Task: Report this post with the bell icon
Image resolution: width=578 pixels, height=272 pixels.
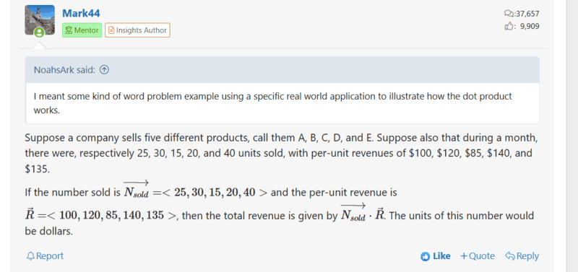Action: [x=46, y=256]
